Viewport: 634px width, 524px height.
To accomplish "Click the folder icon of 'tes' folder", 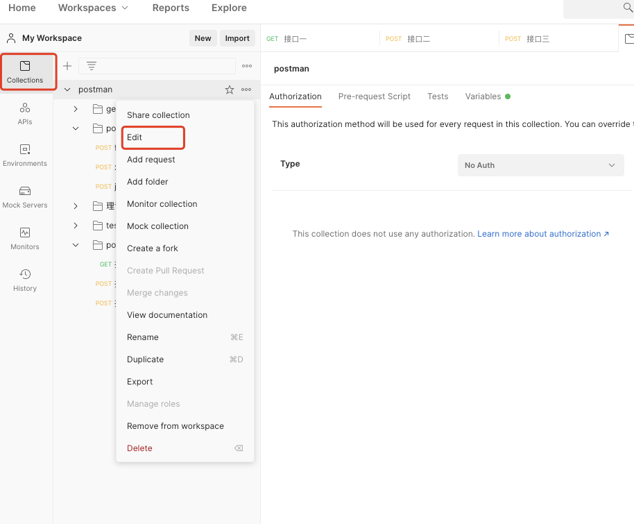I will pos(97,226).
